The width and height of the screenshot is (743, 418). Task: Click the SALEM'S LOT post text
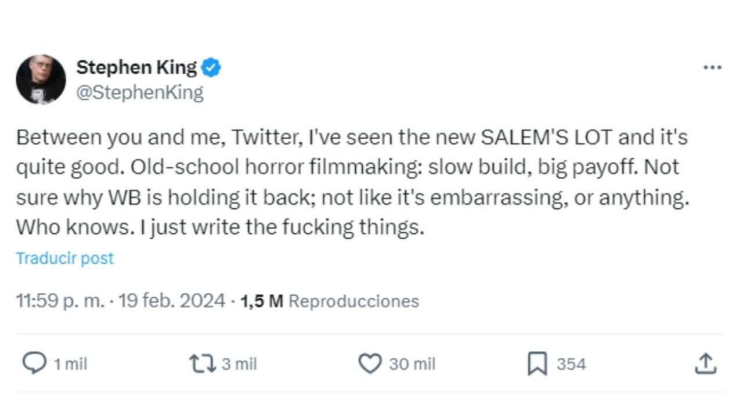(546, 138)
